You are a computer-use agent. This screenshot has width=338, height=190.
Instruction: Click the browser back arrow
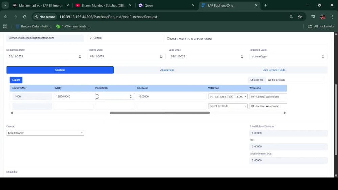6,17
